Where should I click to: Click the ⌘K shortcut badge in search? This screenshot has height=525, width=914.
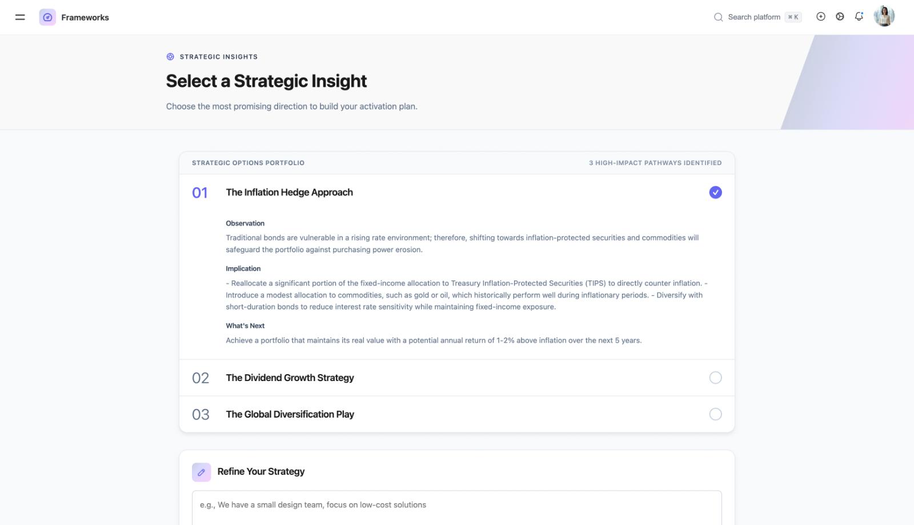tap(793, 17)
